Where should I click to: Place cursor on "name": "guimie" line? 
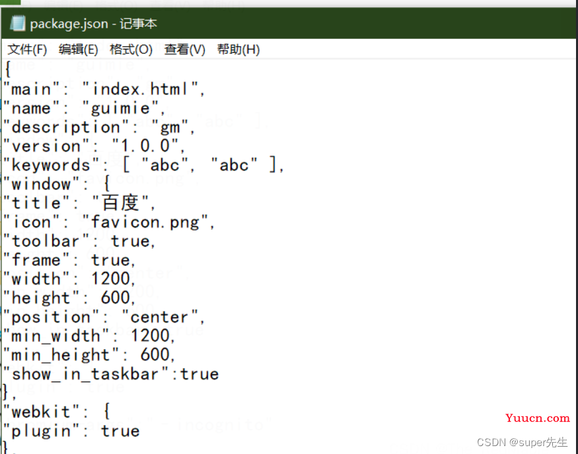[x=85, y=108]
